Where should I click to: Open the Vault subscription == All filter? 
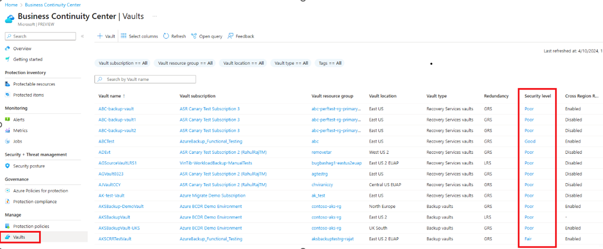tap(122, 63)
